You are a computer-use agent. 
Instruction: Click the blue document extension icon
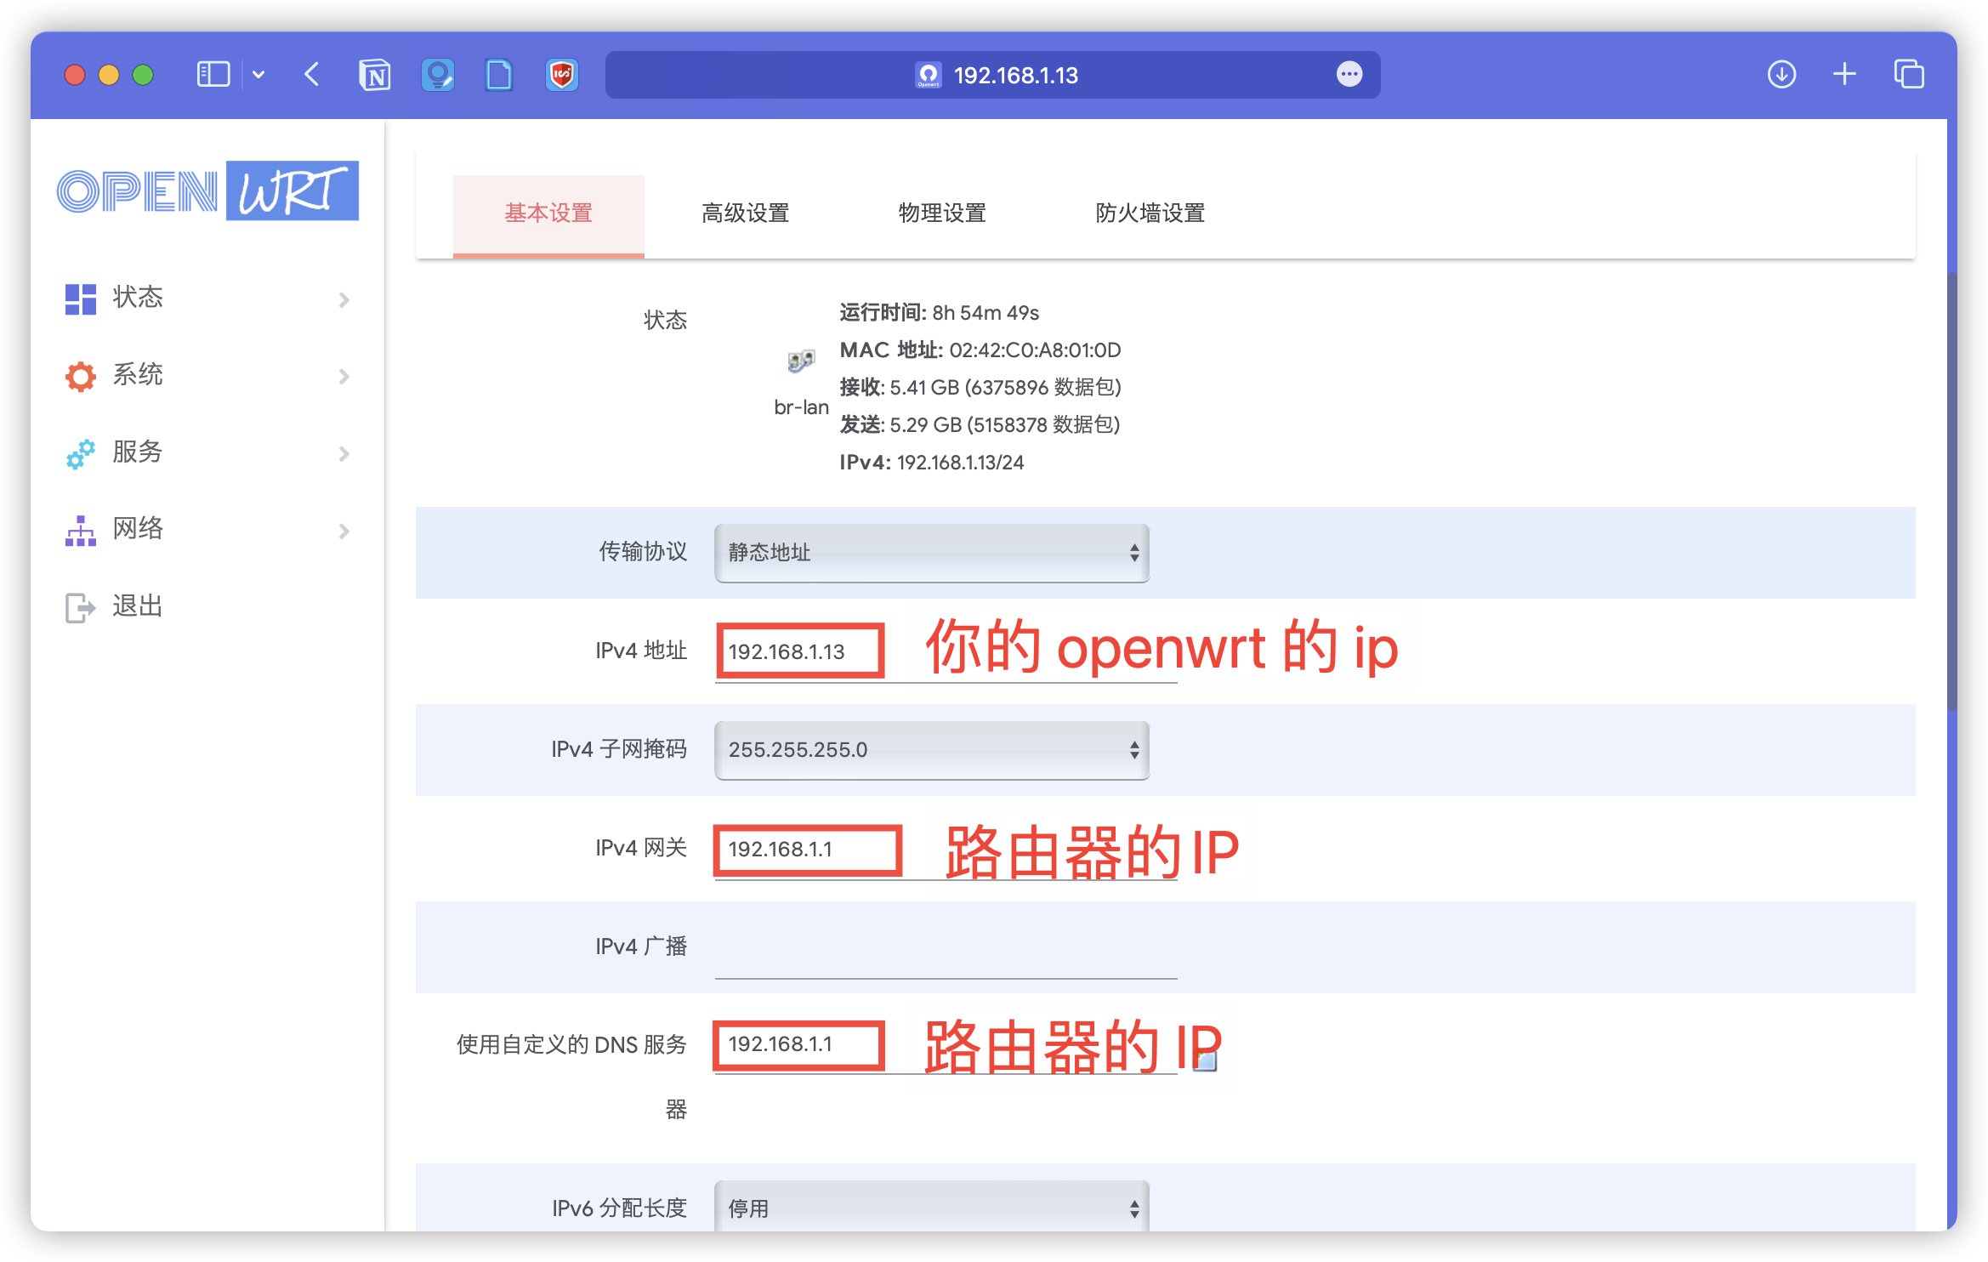coord(499,75)
